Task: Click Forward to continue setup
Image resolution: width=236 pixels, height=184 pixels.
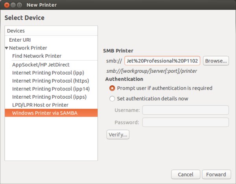Action: (x=216, y=174)
